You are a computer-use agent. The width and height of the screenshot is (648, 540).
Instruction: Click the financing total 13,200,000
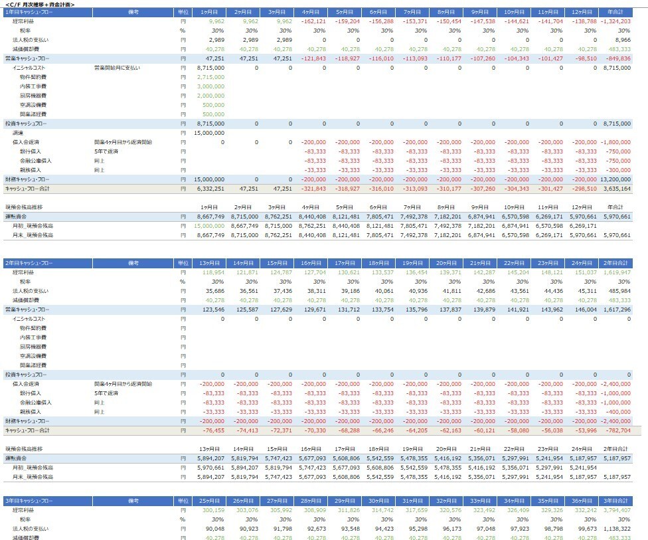coord(617,180)
